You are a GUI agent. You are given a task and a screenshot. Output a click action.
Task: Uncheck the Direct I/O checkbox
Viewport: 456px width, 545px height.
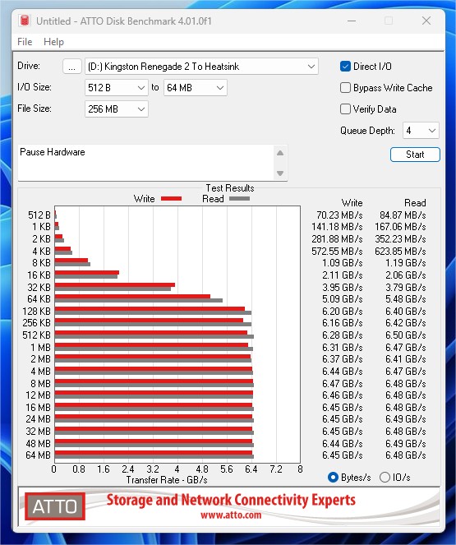click(345, 67)
